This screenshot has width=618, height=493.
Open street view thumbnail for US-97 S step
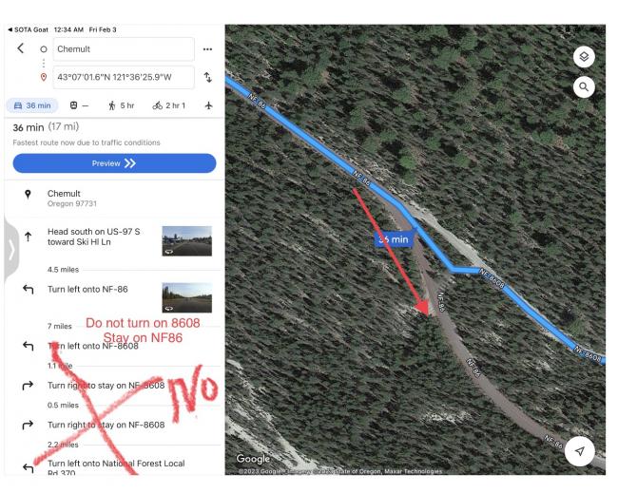click(x=186, y=241)
